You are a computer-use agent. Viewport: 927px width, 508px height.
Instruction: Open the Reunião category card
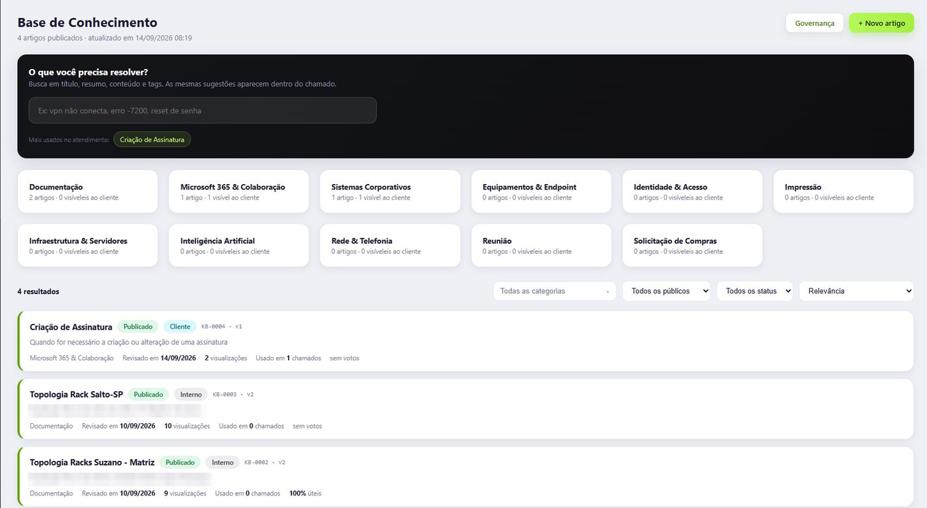tap(542, 246)
